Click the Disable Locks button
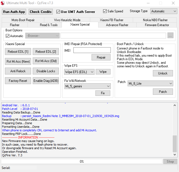 click(46, 71)
